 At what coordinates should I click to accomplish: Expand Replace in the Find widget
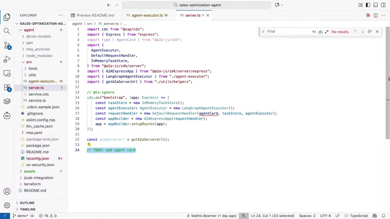click(263, 31)
